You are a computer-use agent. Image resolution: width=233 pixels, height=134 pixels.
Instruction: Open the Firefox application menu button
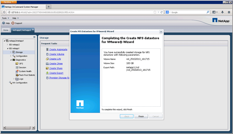coord(8,2)
